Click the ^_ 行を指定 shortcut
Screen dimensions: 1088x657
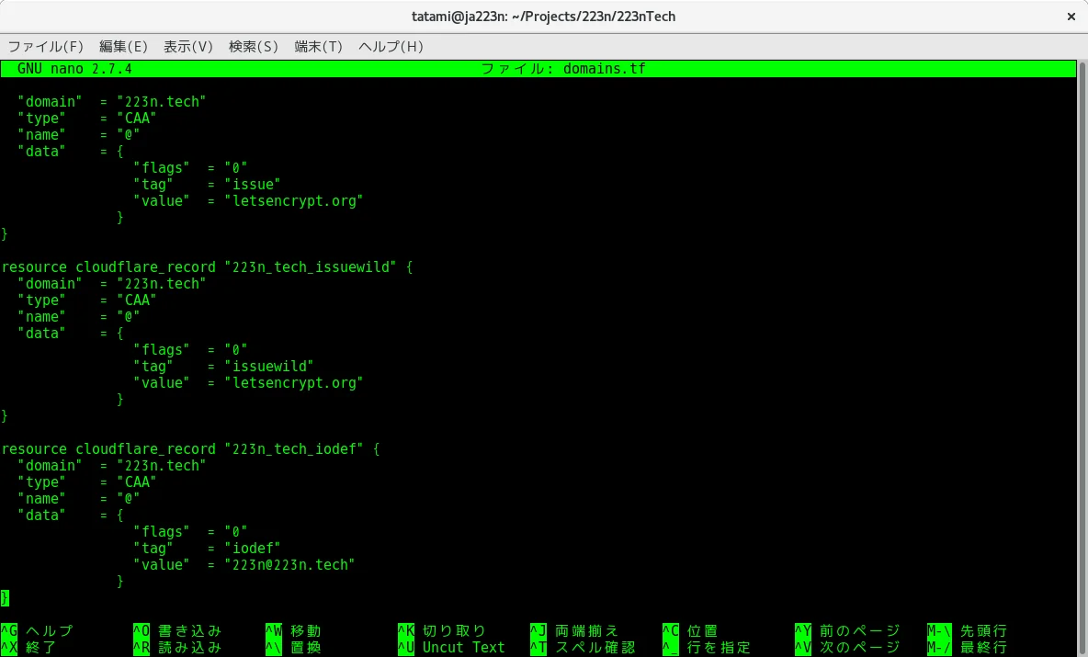point(707,647)
